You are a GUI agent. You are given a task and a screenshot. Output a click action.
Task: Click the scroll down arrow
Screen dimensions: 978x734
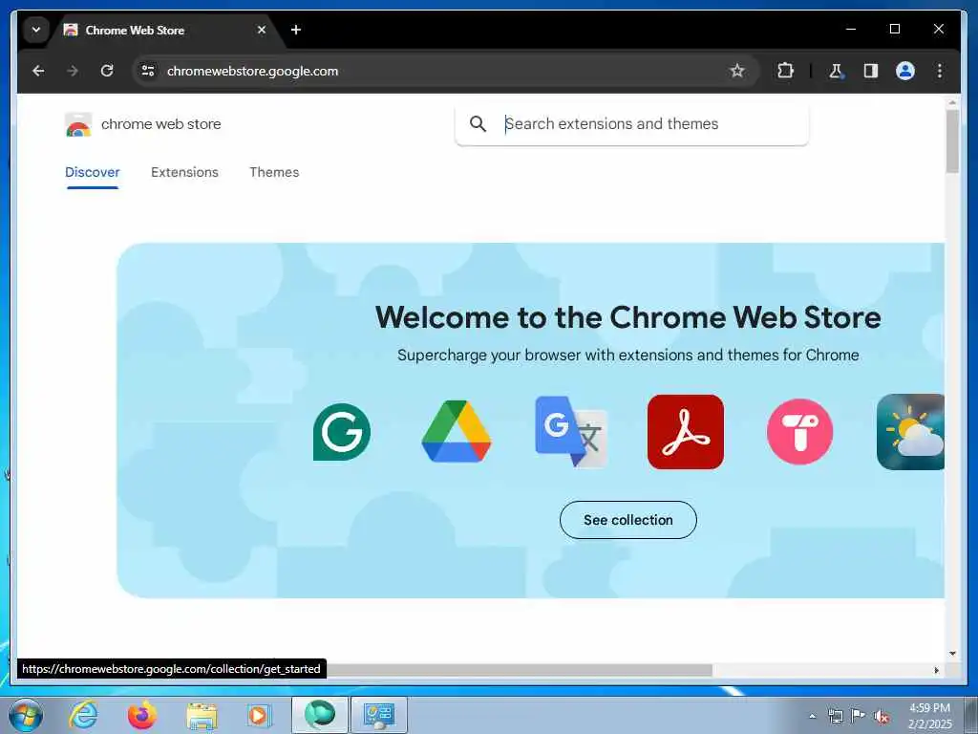click(952, 654)
